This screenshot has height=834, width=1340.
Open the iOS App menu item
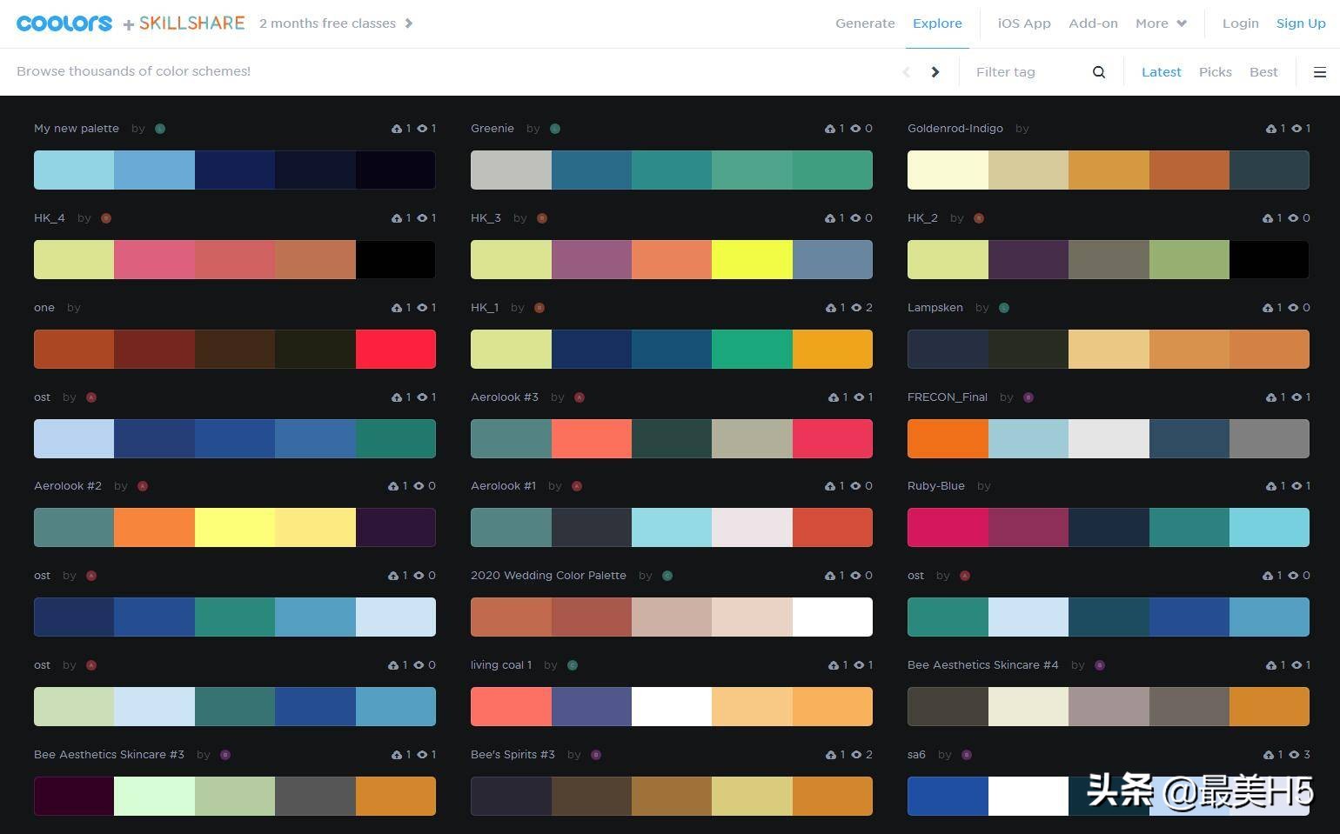click(x=1024, y=23)
